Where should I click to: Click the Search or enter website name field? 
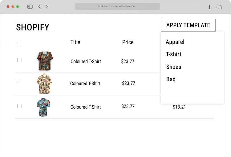pyautogui.click(x=117, y=6)
